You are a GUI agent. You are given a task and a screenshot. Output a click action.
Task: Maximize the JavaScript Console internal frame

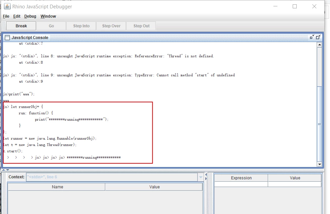318,37
